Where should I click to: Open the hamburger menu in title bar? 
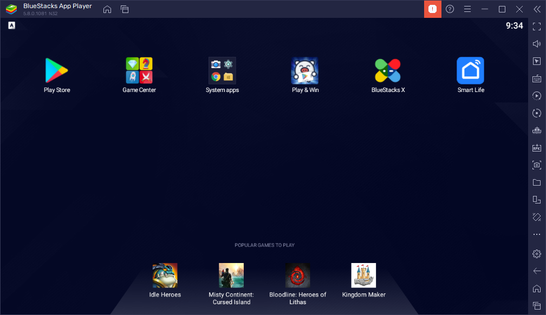(x=467, y=9)
